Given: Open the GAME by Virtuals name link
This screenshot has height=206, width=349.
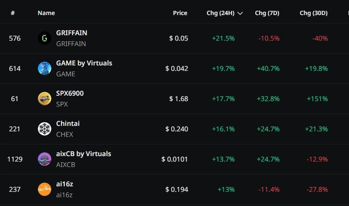Looking at the screenshot, I should [x=84, y=63].
